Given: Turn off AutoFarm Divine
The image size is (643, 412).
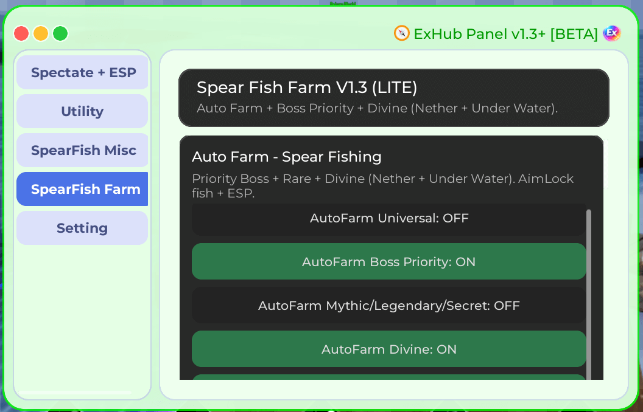Looking at the screenshot, I should [x=388, y=349].
